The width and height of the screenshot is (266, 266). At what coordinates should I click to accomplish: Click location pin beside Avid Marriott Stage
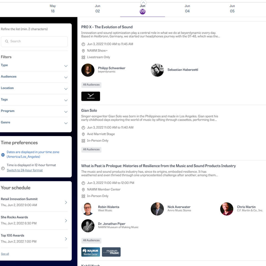[83, 134]
